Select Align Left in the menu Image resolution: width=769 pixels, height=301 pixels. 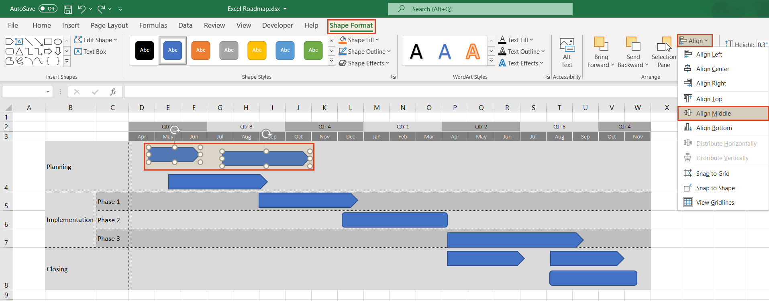709,55
